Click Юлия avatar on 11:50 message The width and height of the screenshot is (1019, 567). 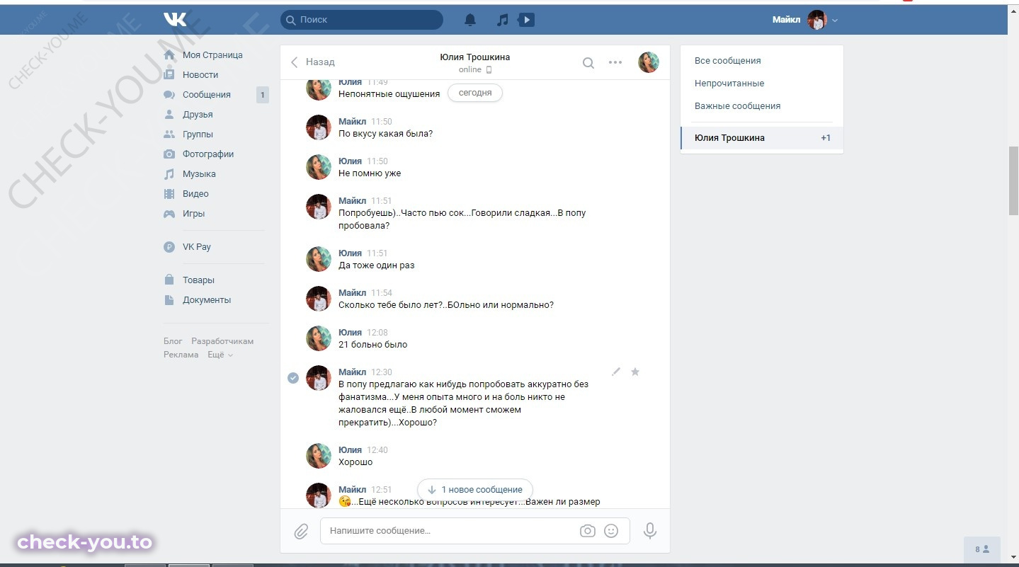[319, 167]
